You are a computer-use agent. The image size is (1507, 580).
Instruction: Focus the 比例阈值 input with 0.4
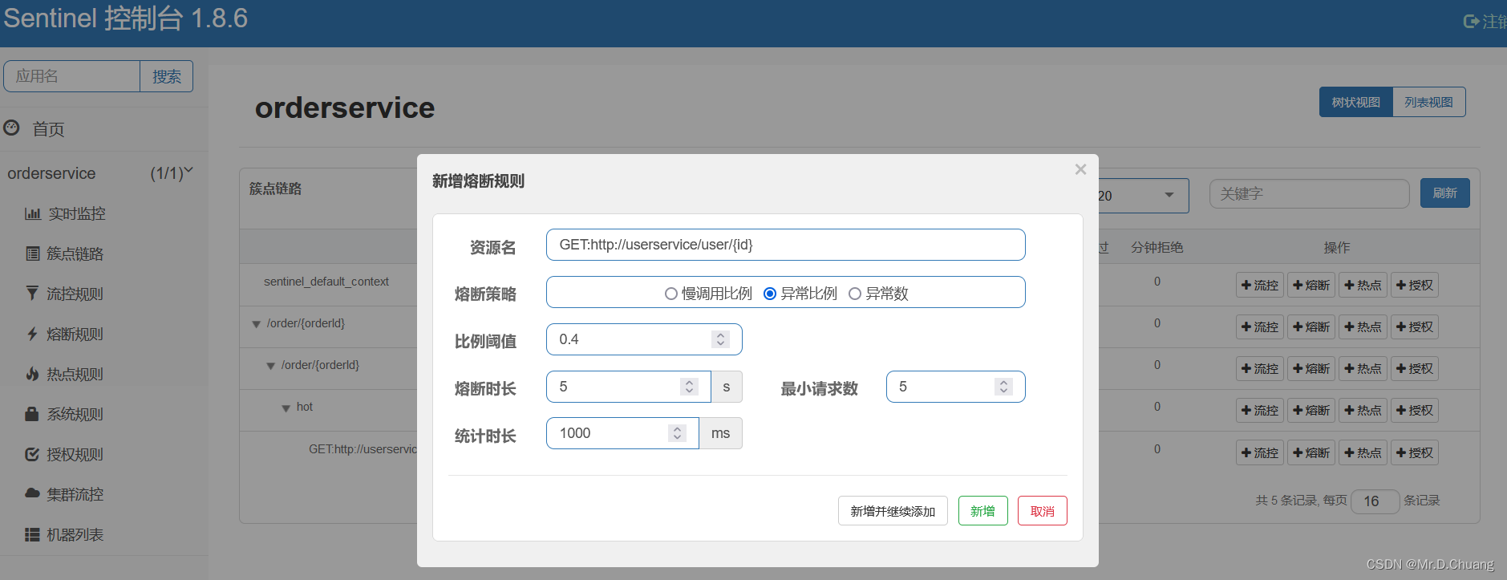pyautogui.click(x=644, y=339)
